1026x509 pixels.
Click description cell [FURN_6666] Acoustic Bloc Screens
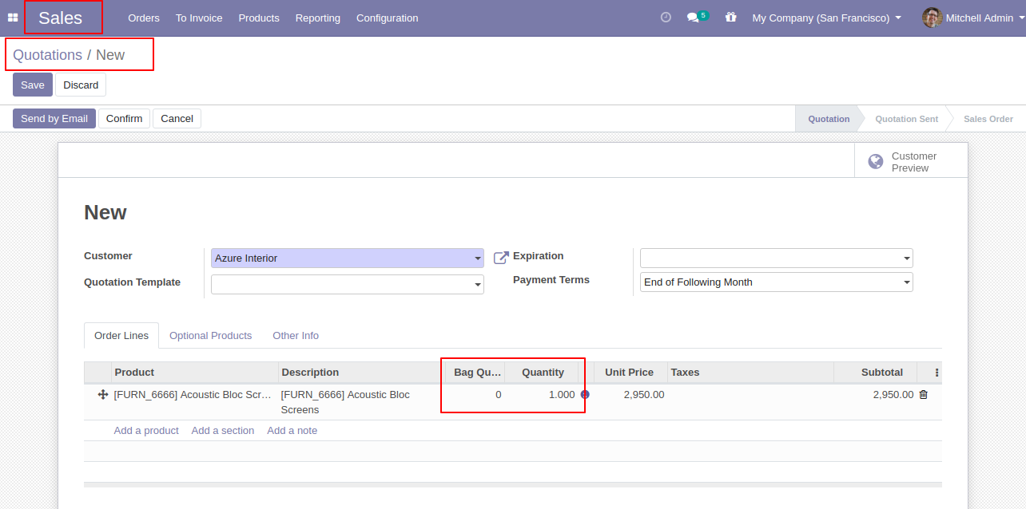pyautogui.click(x=345, y=402)
